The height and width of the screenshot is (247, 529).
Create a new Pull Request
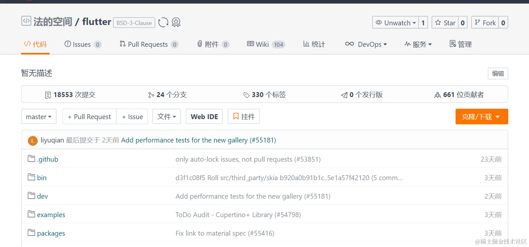pos(89,117)
